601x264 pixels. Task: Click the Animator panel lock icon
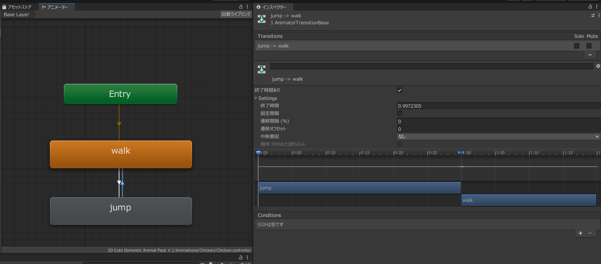click(x=241, y=7)
